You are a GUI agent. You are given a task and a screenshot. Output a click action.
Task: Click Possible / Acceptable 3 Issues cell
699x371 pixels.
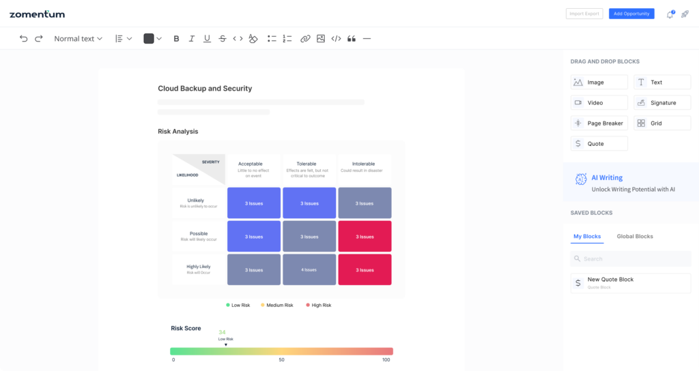pyautogui.click(x=254, y=237)
